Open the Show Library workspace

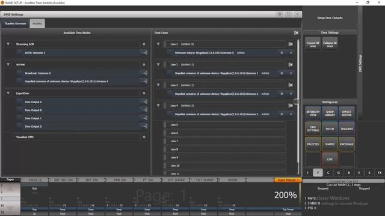[330, 113]
